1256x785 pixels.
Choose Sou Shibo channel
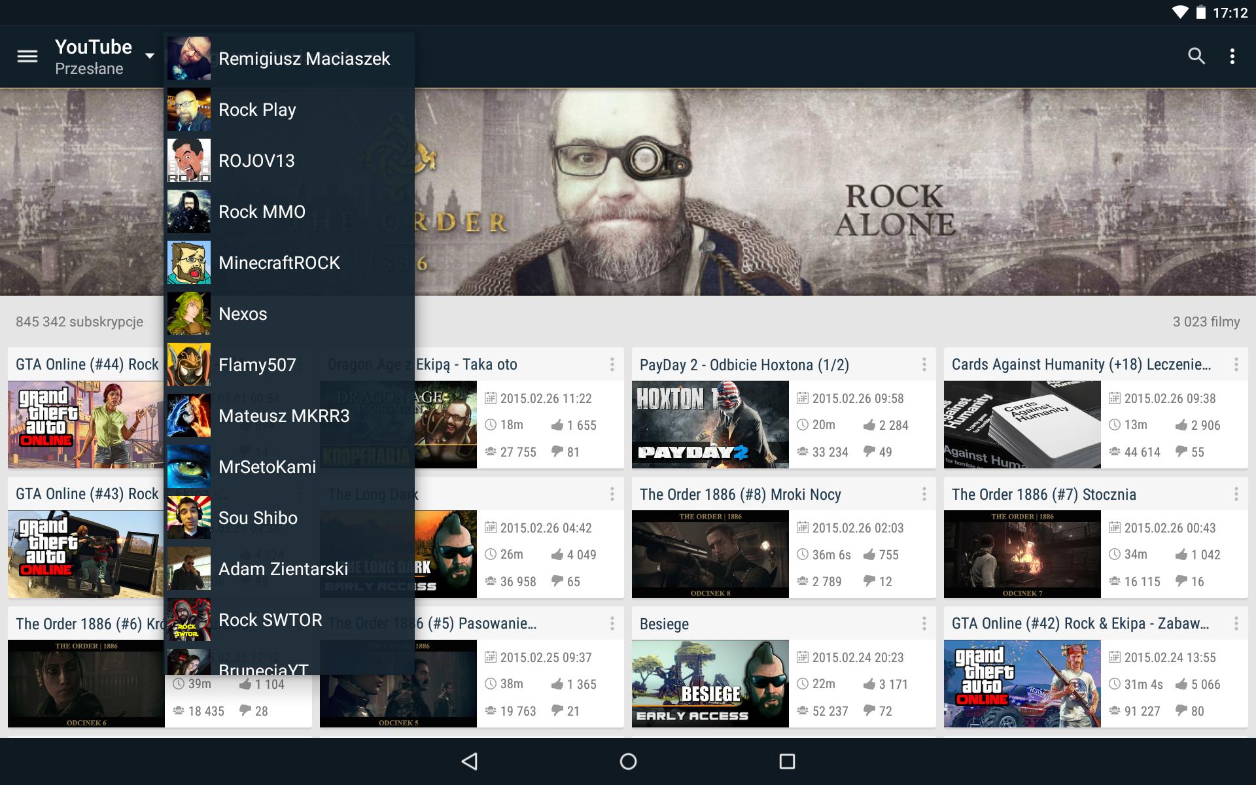coord(289,518)
